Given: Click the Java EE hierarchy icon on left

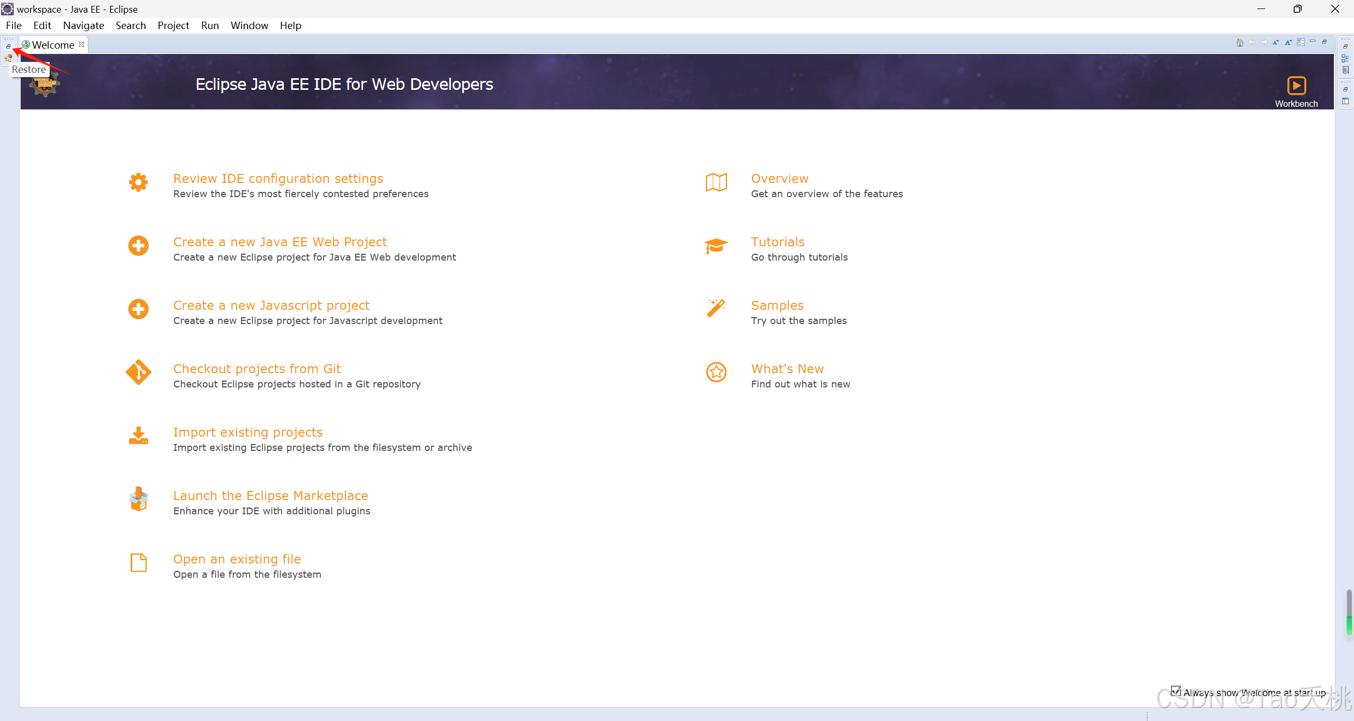Looking at the screenshot, I should [x=8, y=59].
